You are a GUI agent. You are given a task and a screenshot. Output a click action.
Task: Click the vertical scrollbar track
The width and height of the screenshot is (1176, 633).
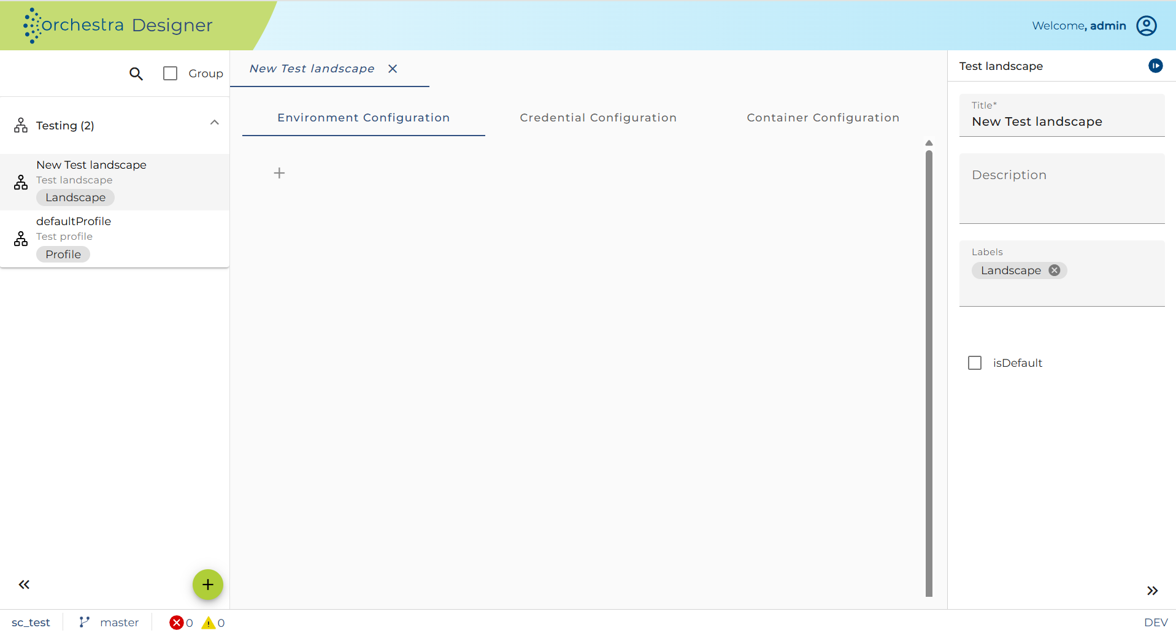click(x=929, y=373)
